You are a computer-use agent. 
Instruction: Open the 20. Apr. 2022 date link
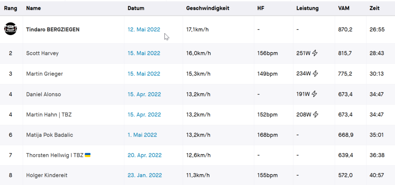145,155
